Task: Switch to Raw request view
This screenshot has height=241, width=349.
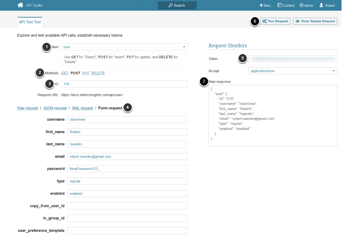Action: (x=27, y=108)
